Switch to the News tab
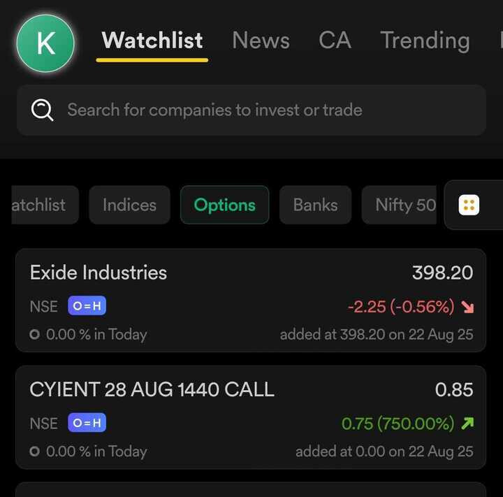The width and height of the screenshot is (503, 497). coord(261,41)
